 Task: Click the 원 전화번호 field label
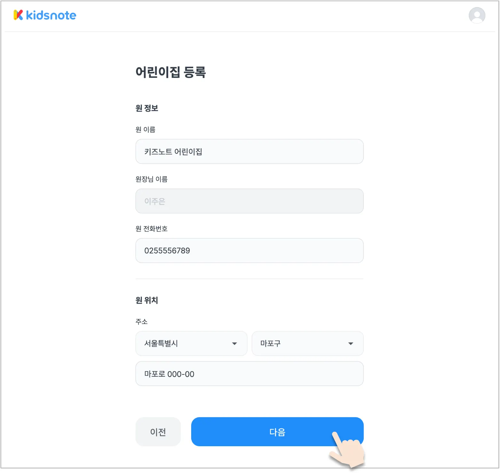pos(152,229)
